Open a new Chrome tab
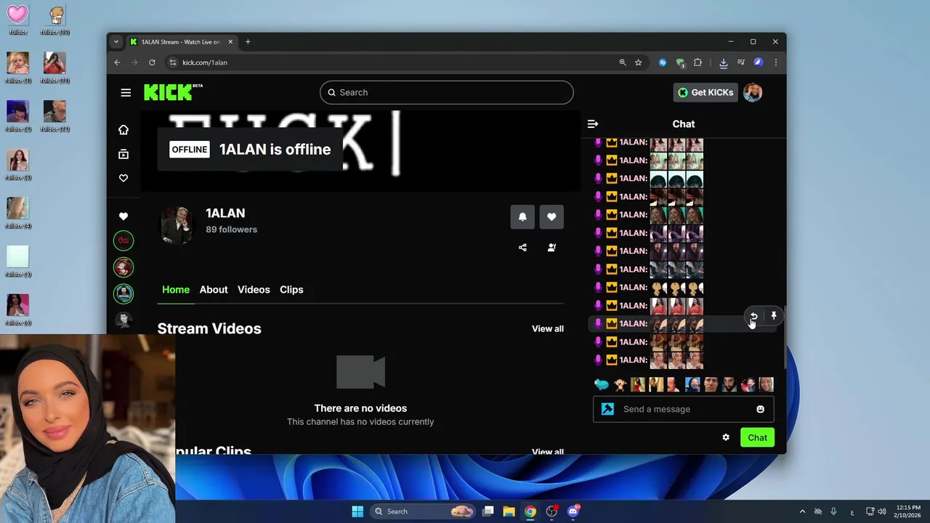930x523 pixels. 248,41
